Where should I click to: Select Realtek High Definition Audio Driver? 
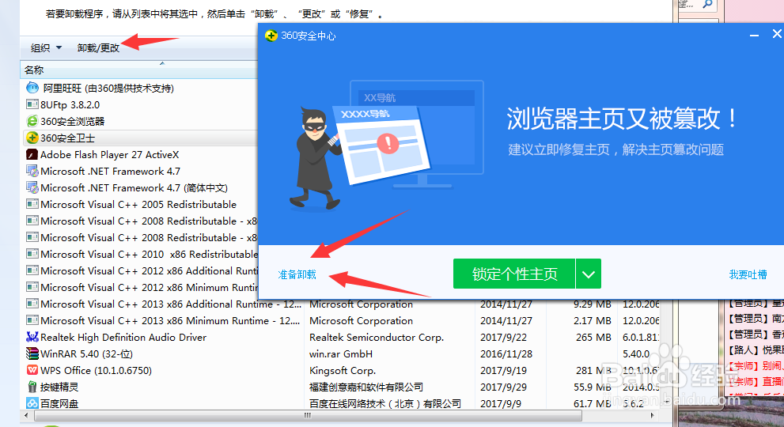pos(123,337)
